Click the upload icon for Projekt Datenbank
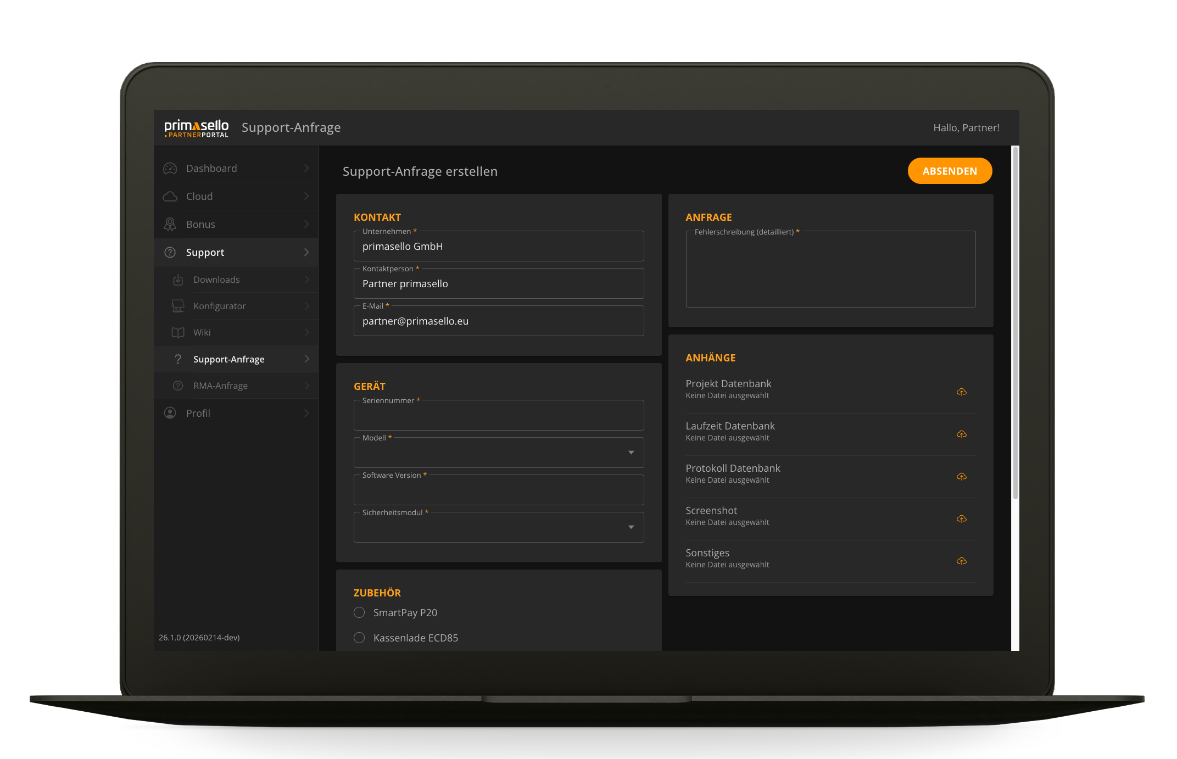 click(x=961, y=392)
